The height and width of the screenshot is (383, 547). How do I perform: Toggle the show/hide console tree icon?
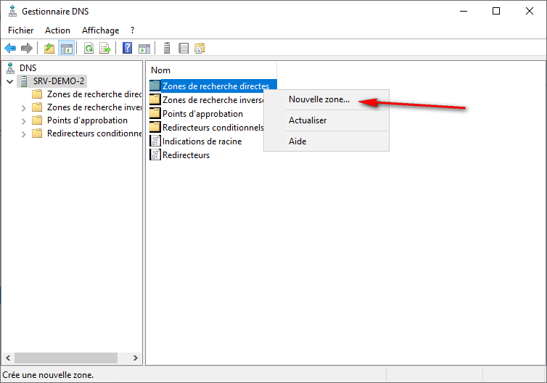[66, 49]
